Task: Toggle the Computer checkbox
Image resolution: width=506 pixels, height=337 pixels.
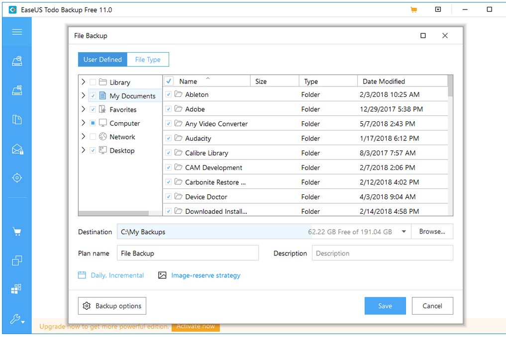Action: pos(93,123)
